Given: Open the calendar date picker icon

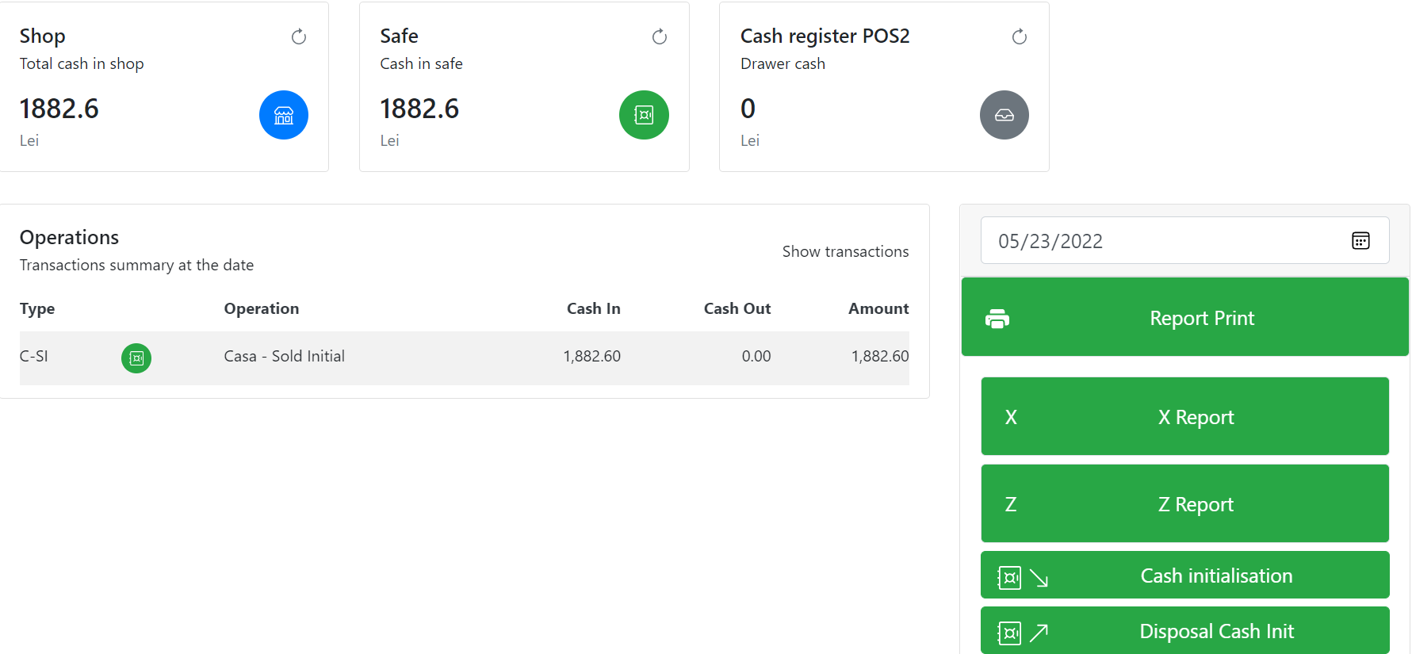Looking at the screenshot, I should [x=1360, y=241].
